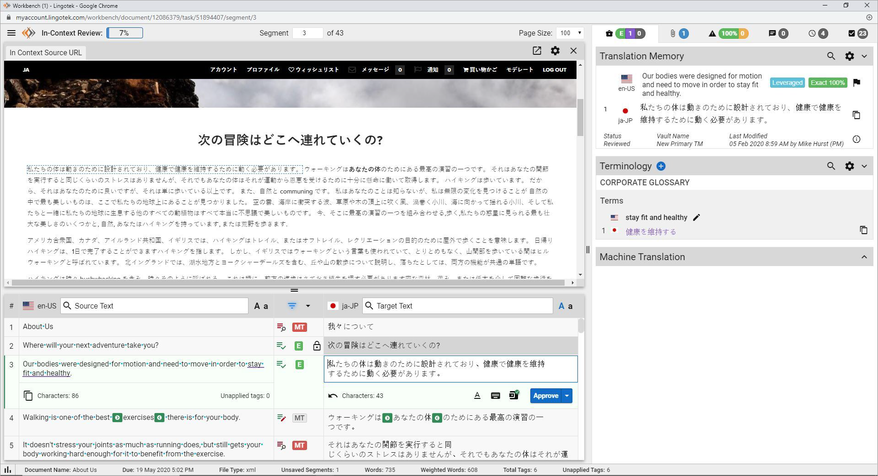Open the Approve button dropdown arrow
Image resolution: width=878 pixels, height=476 pixels.
tap(567, 396)
